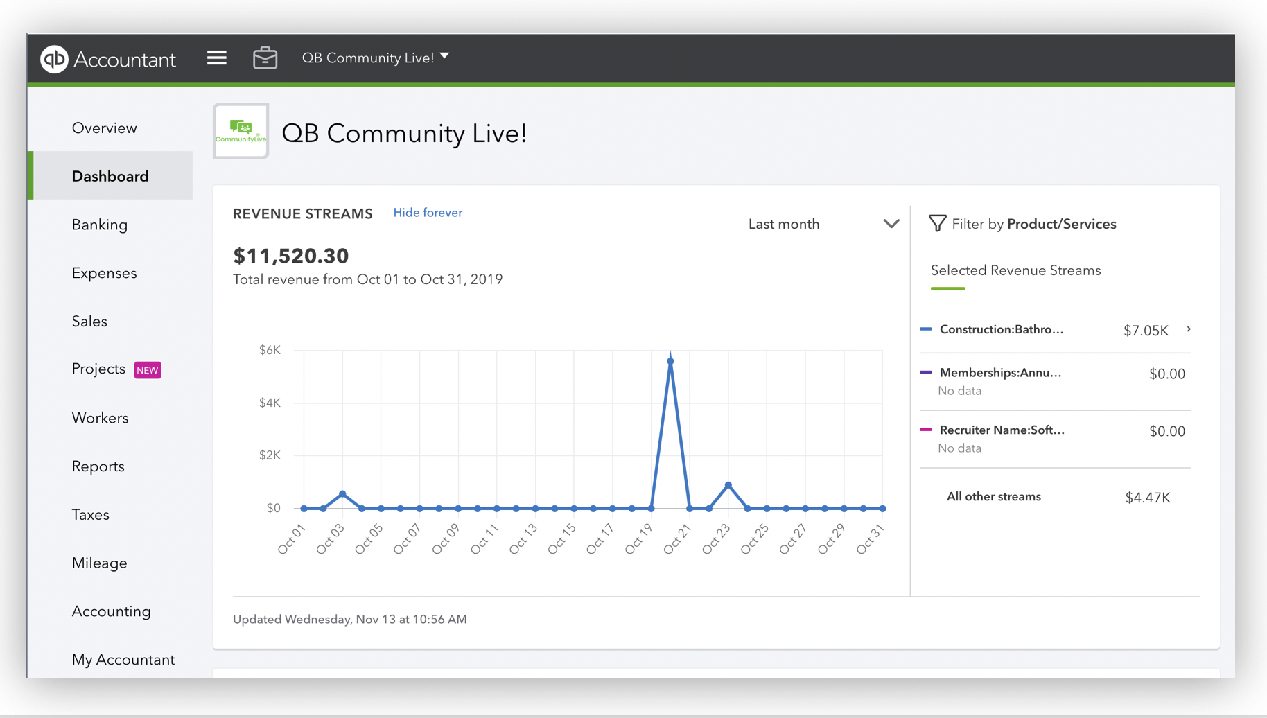Click the CommunityLive company logo thumbnail

[241, 131]
